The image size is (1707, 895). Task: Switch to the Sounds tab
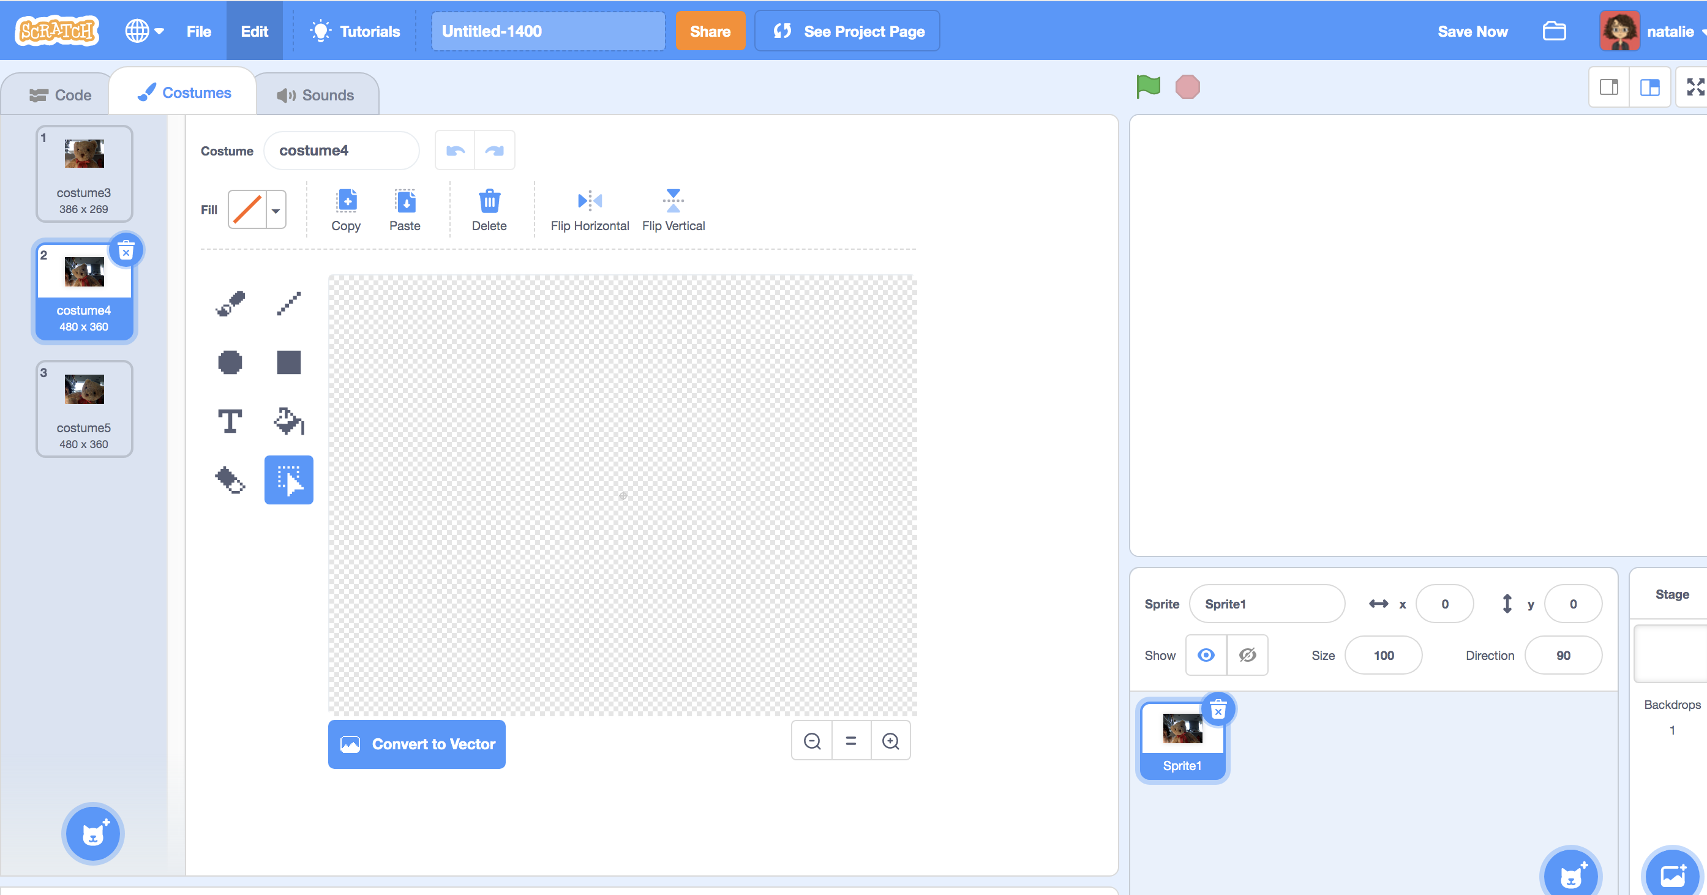(x=317, y=94)
